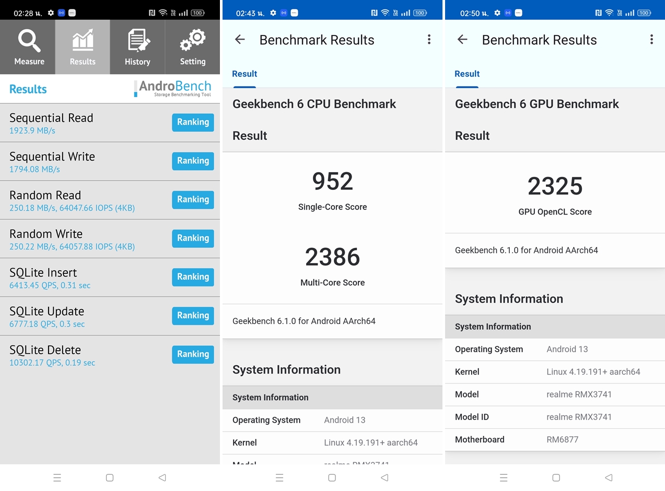Tap the Results heading in AndroBench

tap(28, 89)
